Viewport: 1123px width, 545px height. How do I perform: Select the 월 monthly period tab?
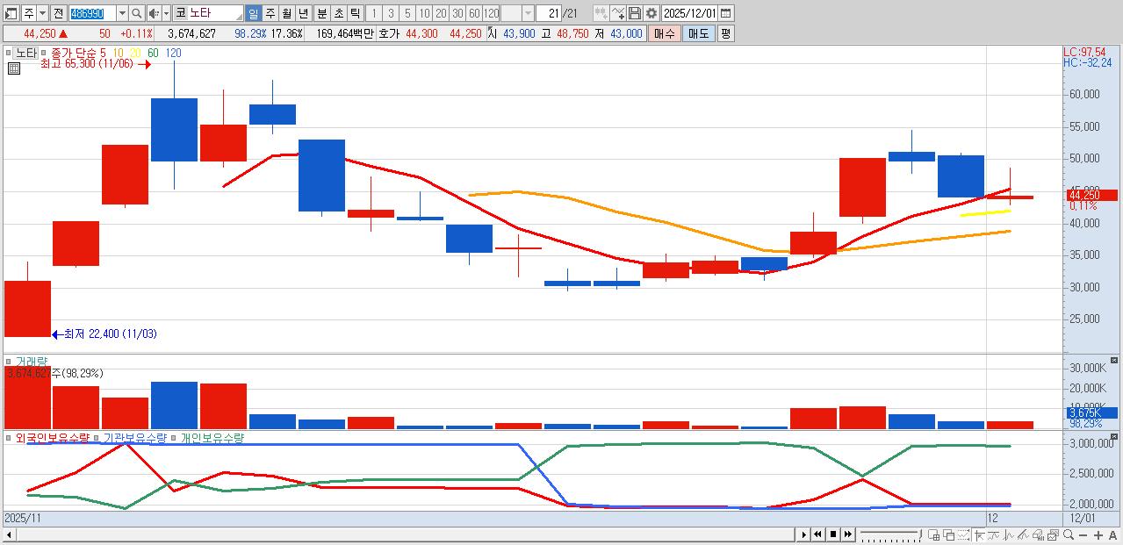pos(287,13)
